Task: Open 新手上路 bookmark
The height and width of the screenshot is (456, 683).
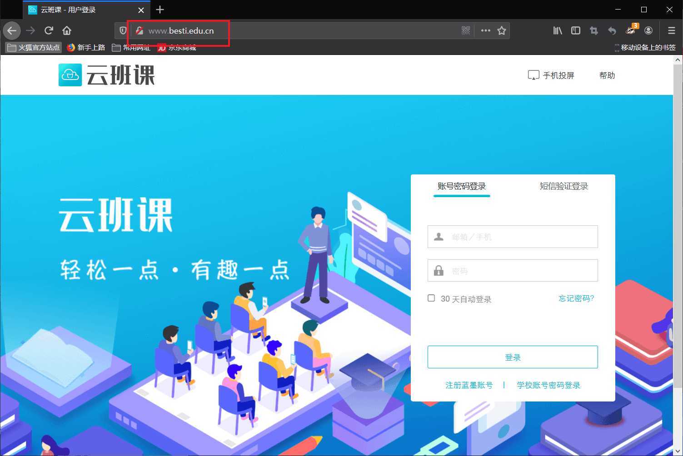Action: click(x=86, y=47)
